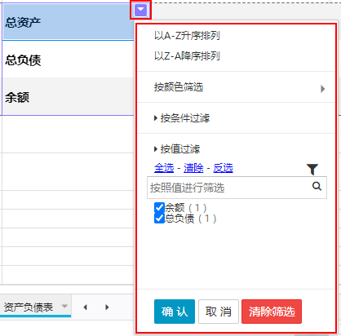Click the 清除 link
Image resolution: width=341 pixels, height=336 pixels.
click(193, 168)
